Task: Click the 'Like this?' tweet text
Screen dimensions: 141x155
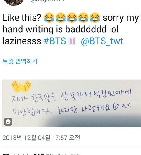Action: coord(22,18)
